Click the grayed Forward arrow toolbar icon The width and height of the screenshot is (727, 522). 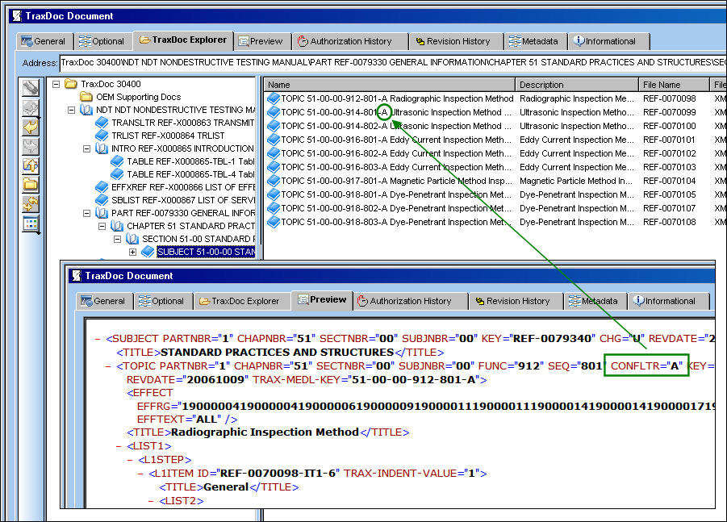31,146
